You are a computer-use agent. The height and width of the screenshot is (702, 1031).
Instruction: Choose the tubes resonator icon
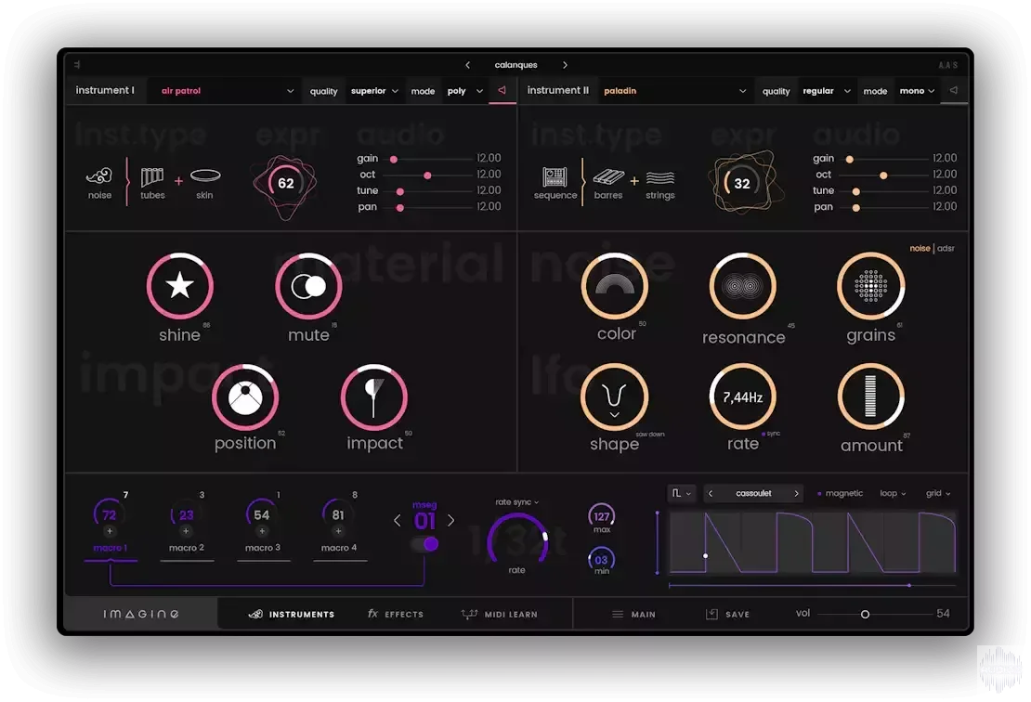(x=152, y=176)
